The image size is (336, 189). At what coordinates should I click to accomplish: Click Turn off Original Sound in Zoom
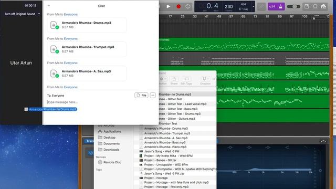pos(20,14)
